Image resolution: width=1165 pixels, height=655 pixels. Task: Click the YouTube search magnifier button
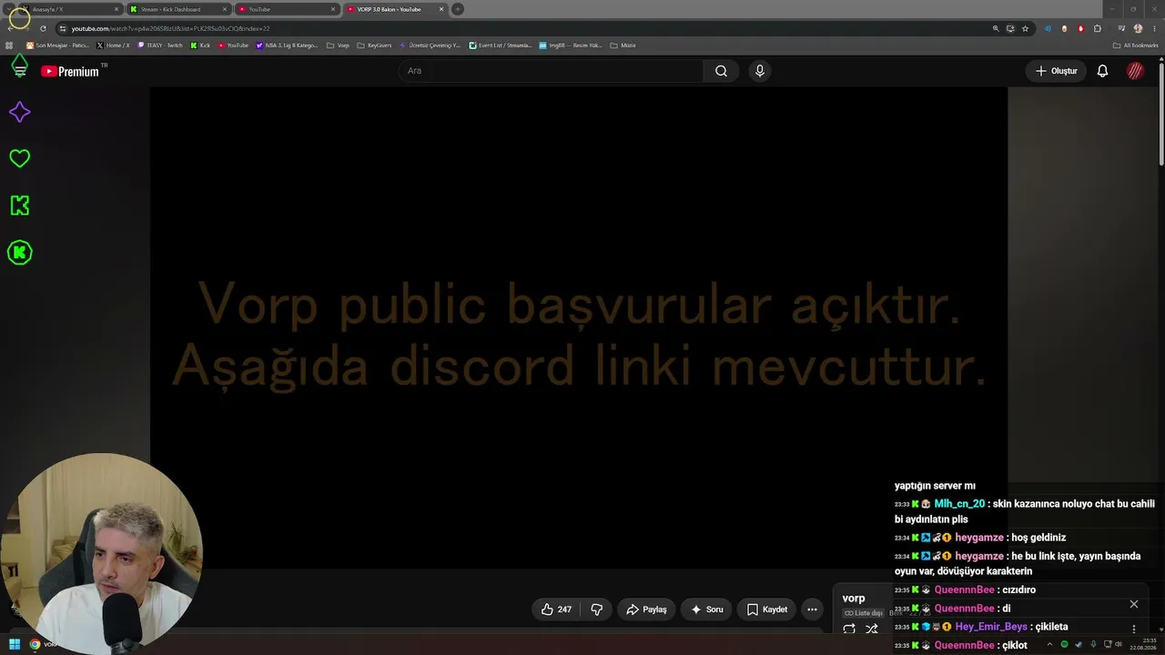(x=721, y=71)
